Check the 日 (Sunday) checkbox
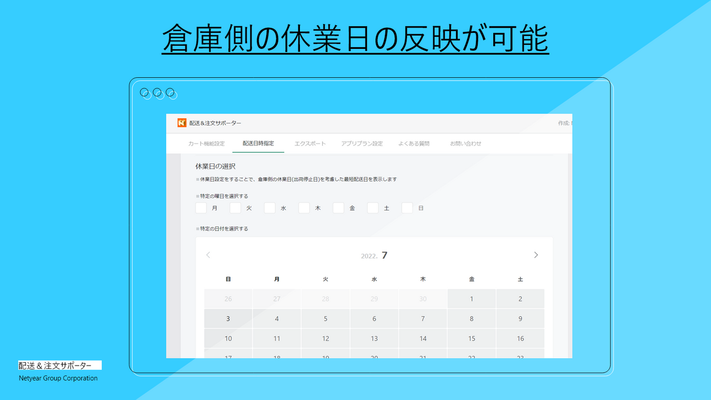This screenshot has width=711, height=400. point(407,208)
